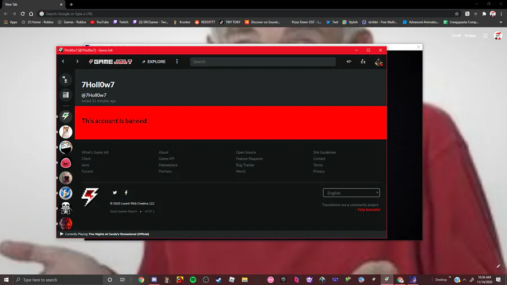This screenshot has height=285, width=507.
Task: Click the Merch footer link
Action: point(241,171)
